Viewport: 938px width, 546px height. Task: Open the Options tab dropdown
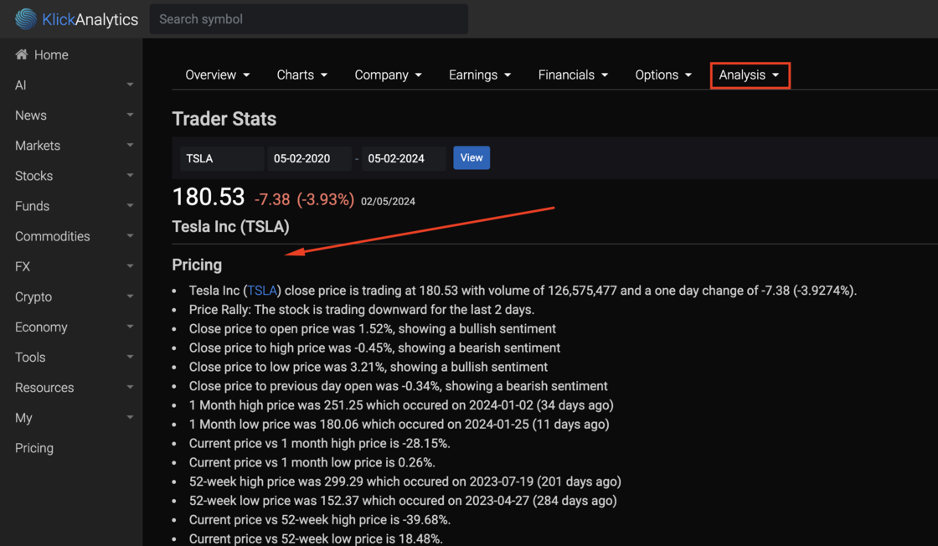[x=662, y=75]
